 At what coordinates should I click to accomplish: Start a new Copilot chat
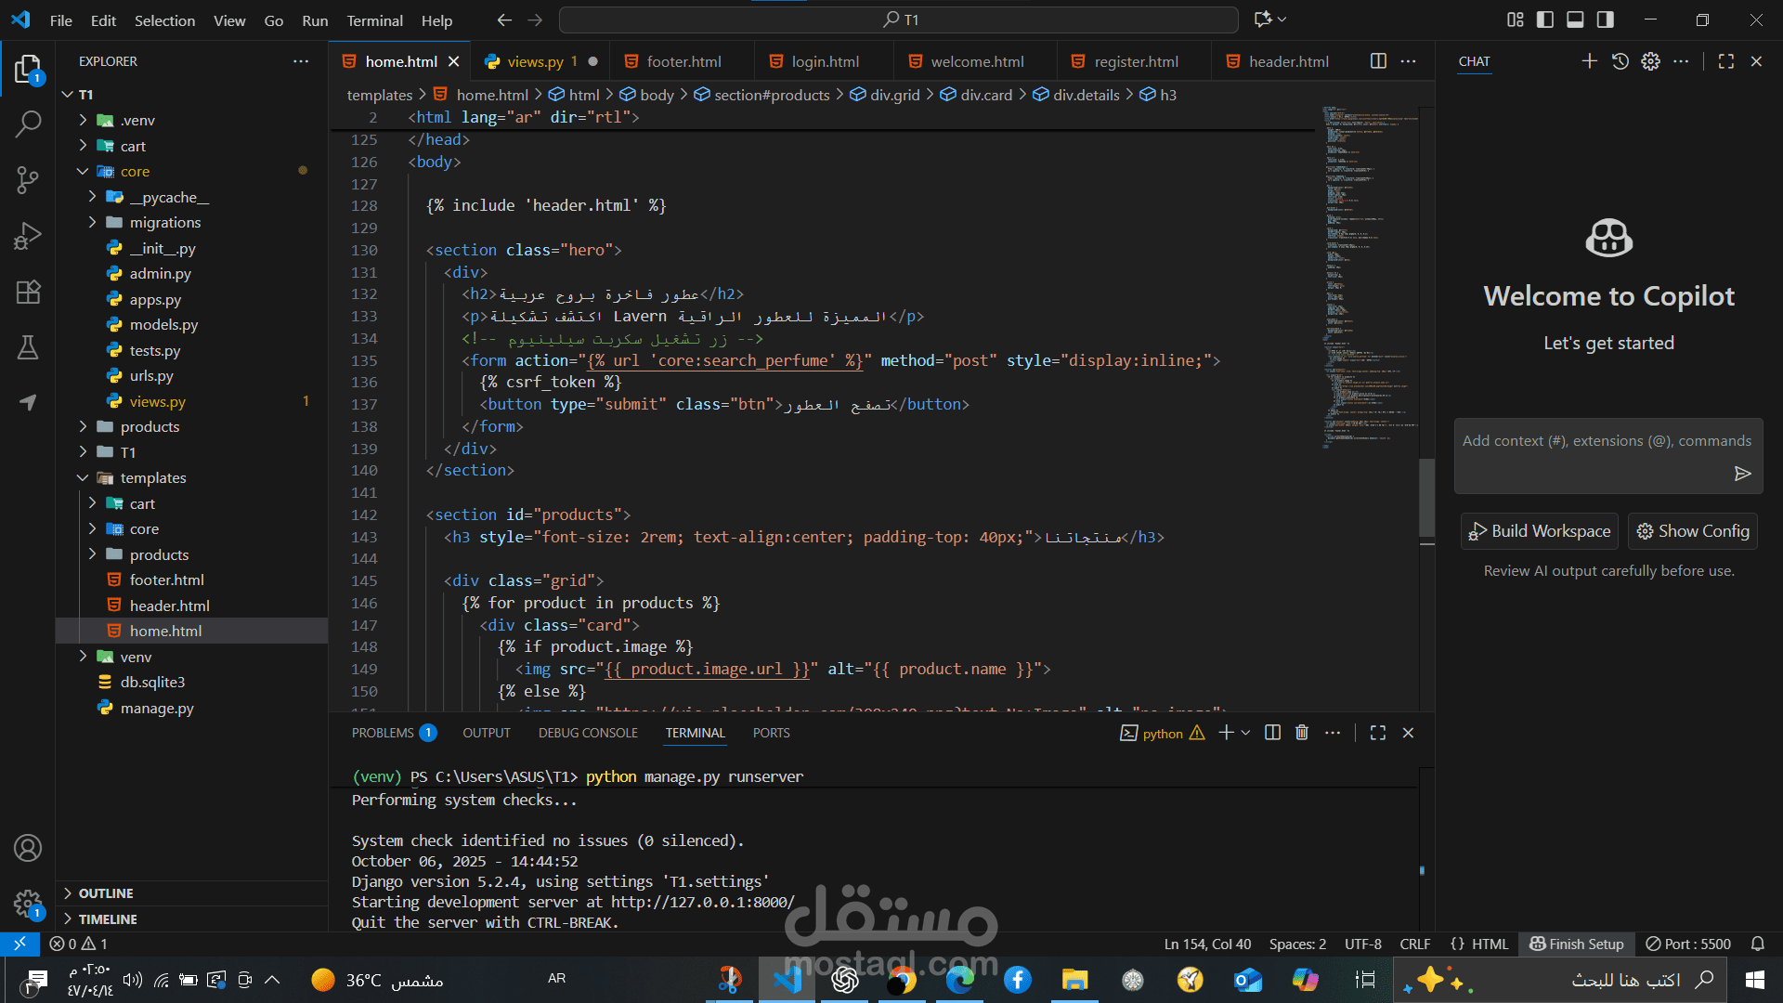[1589, 61]
